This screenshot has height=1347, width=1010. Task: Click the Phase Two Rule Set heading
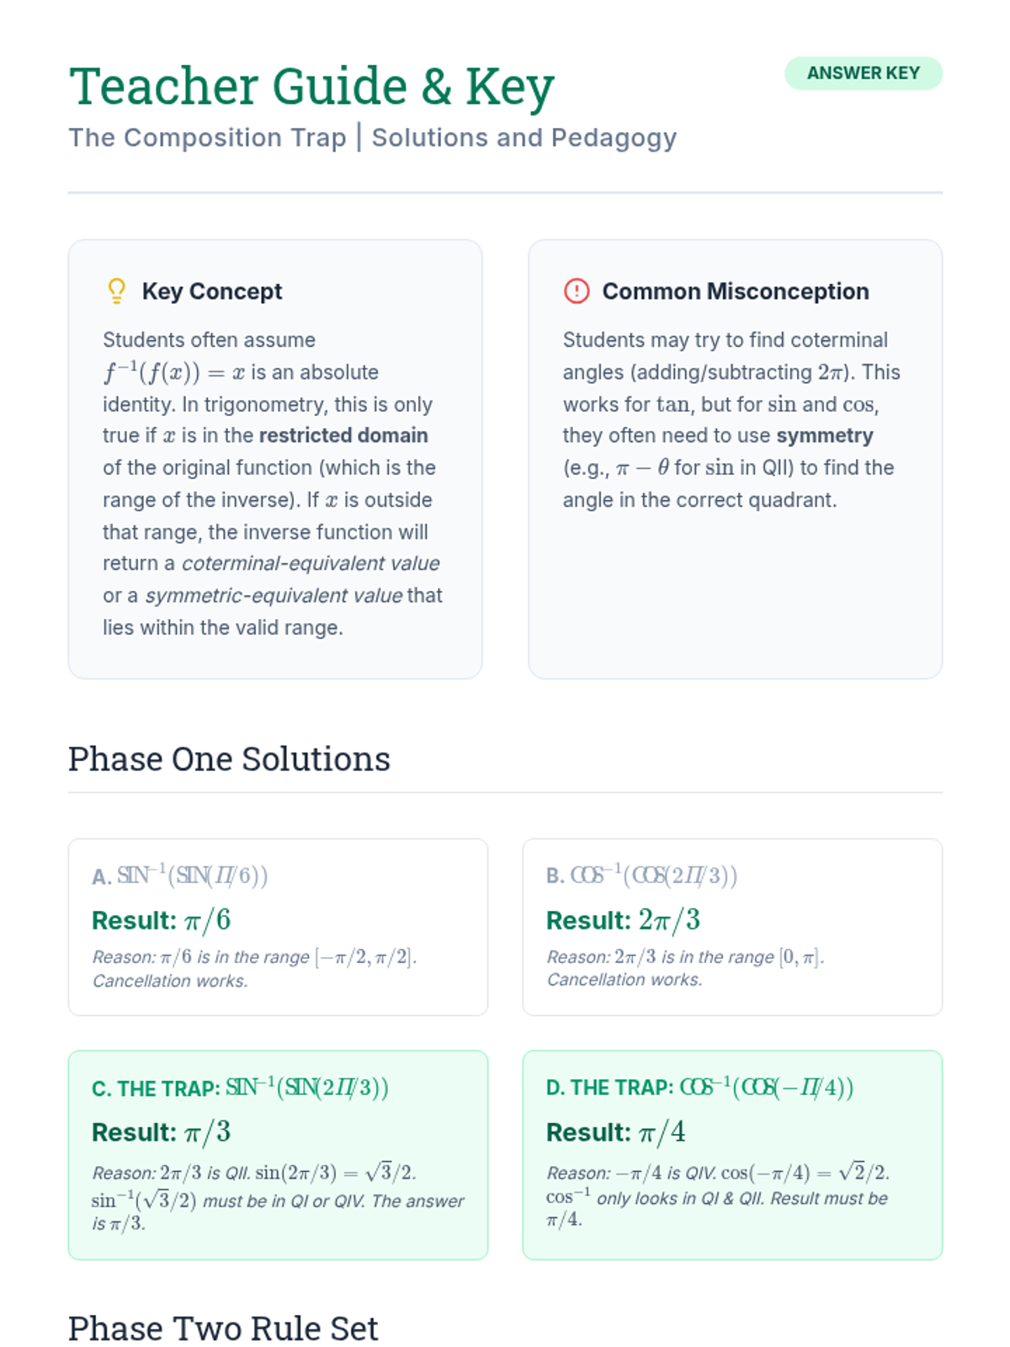(223, 1328)
